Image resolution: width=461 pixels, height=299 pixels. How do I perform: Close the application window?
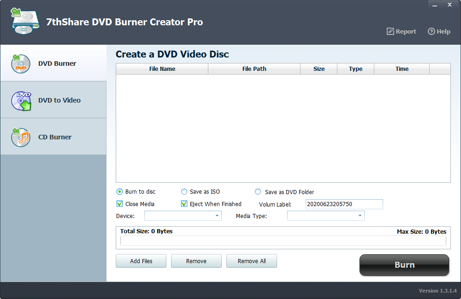(x=449, y=5)
